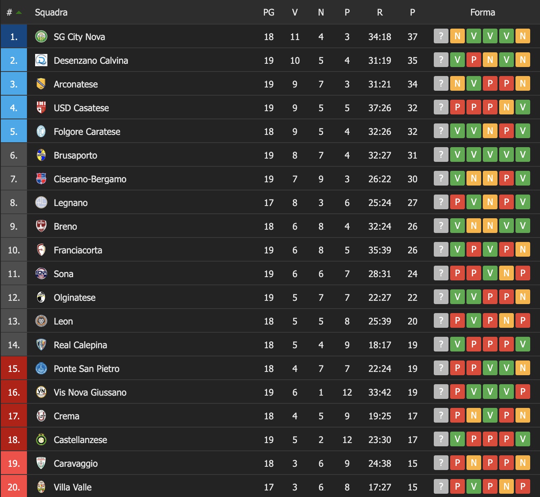
Task: Click the Castellanzese club crest
Action: [x=41, y=440]
